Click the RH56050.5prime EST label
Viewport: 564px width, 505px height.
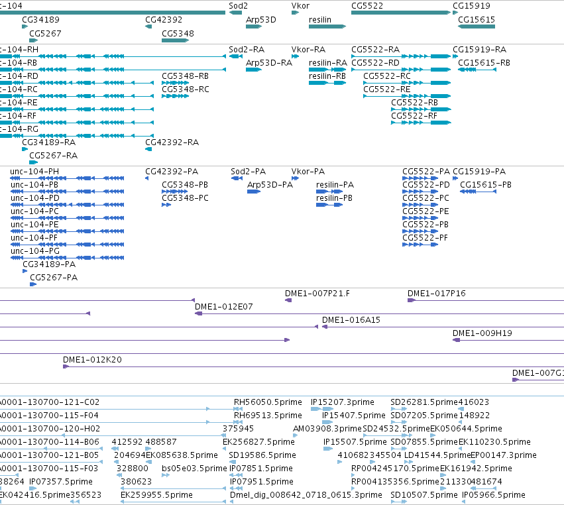click(268, 402)
